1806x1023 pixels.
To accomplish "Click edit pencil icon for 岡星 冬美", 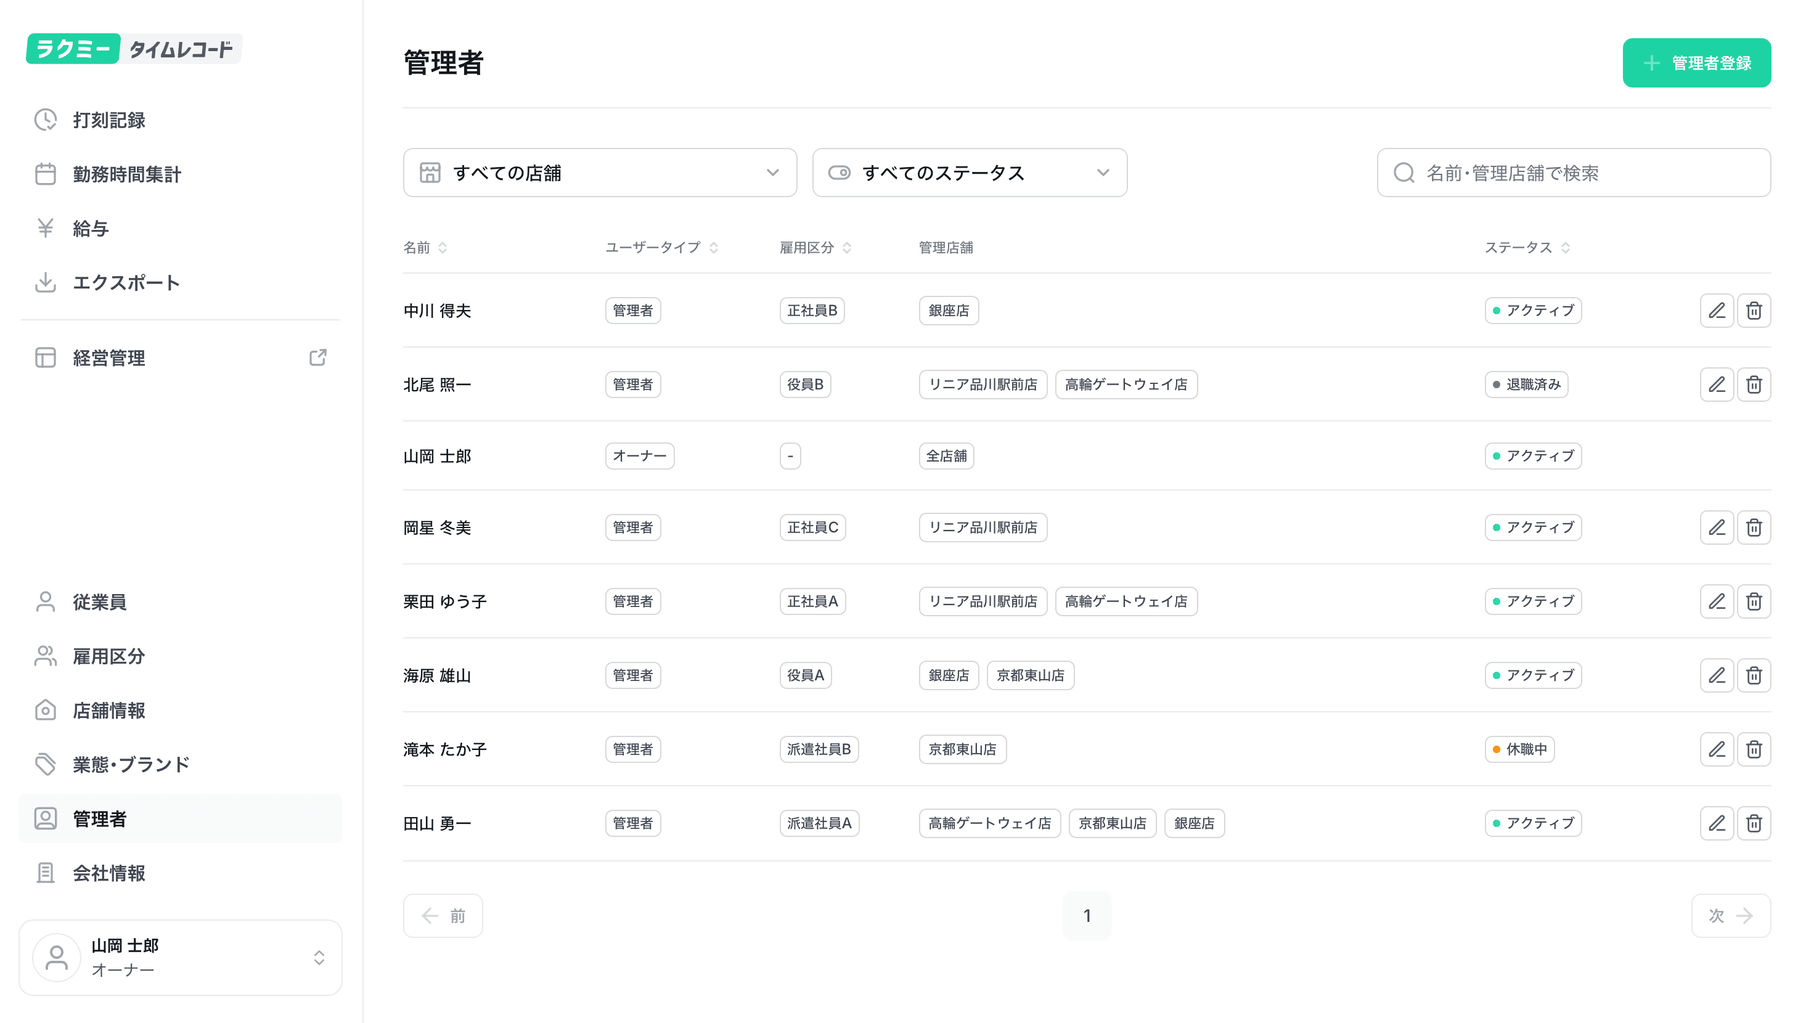I will (x=1716, y=527).
